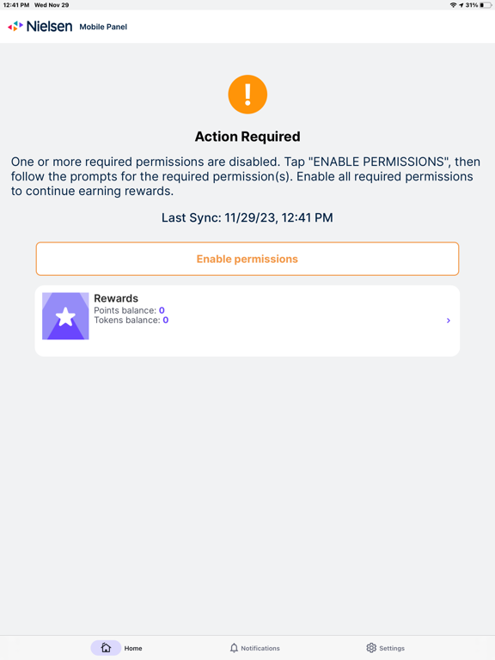Screen dimensions: 495x660
Task: Click the Enable permissions button
Action: coord(247,259)
